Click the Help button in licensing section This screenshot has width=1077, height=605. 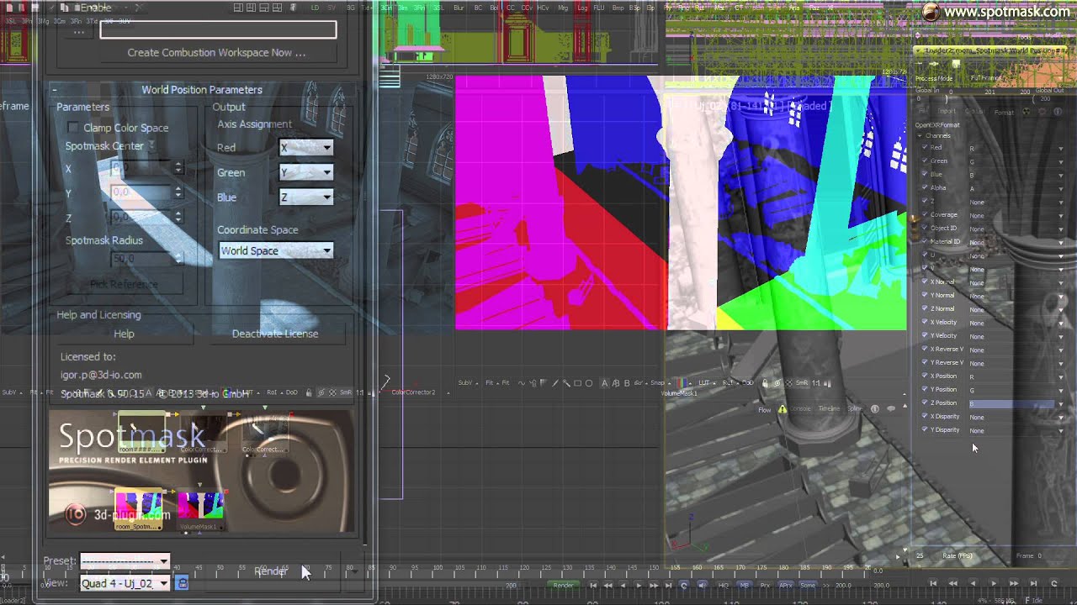point(124,334)
